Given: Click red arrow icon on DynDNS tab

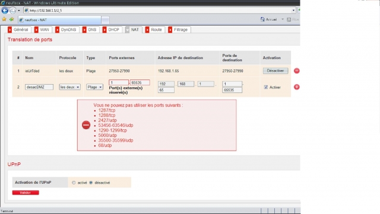Looking at the screenshot, I should [x=58, y=30].
